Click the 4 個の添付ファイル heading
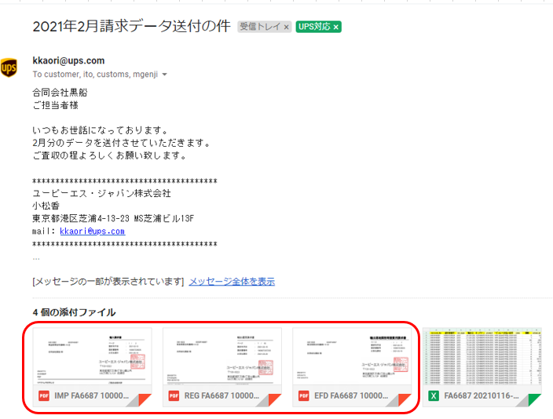Image resolution: width=553 pixels, height=419 pixels. 74,312
